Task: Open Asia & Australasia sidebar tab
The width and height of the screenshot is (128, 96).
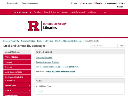Action: 17,72
